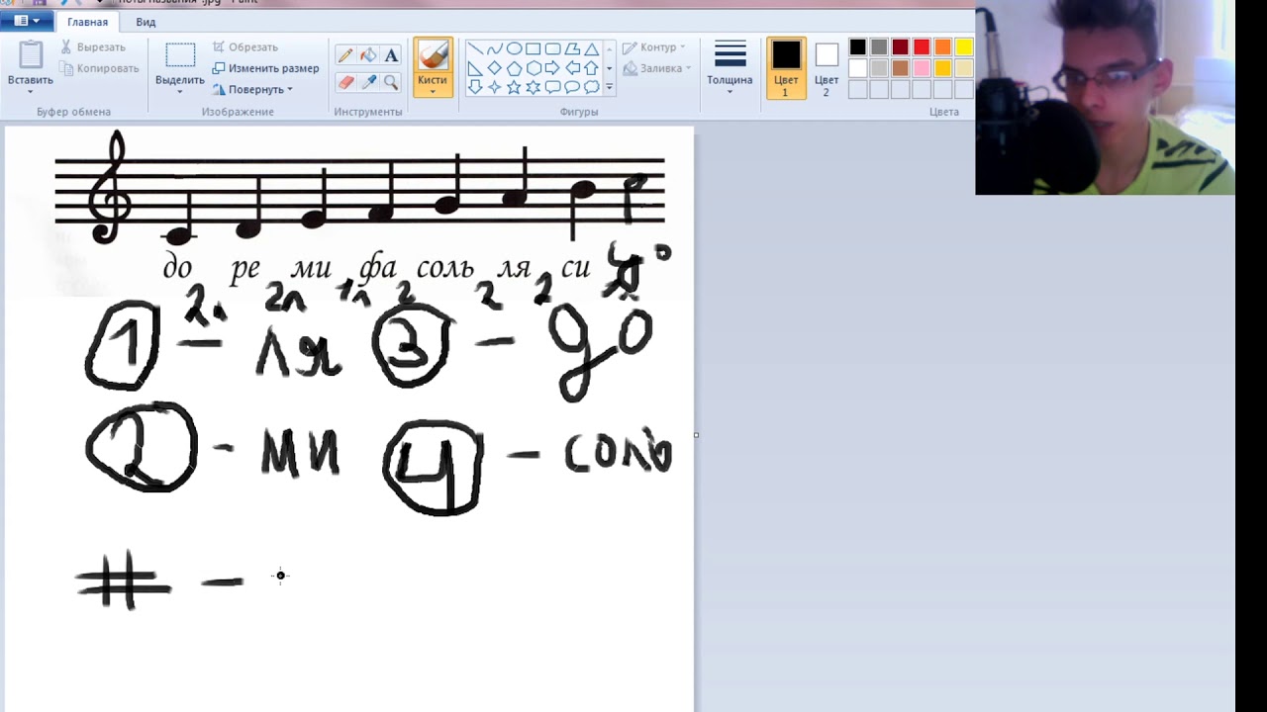This screenshot has height=712, width=1267.
Task: Choose the Rectangle shape
Action: click(534, 48)
